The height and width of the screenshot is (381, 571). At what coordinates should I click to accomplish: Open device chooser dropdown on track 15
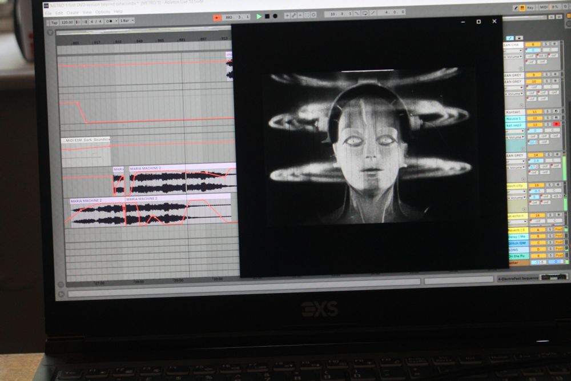tap(517, 191)
